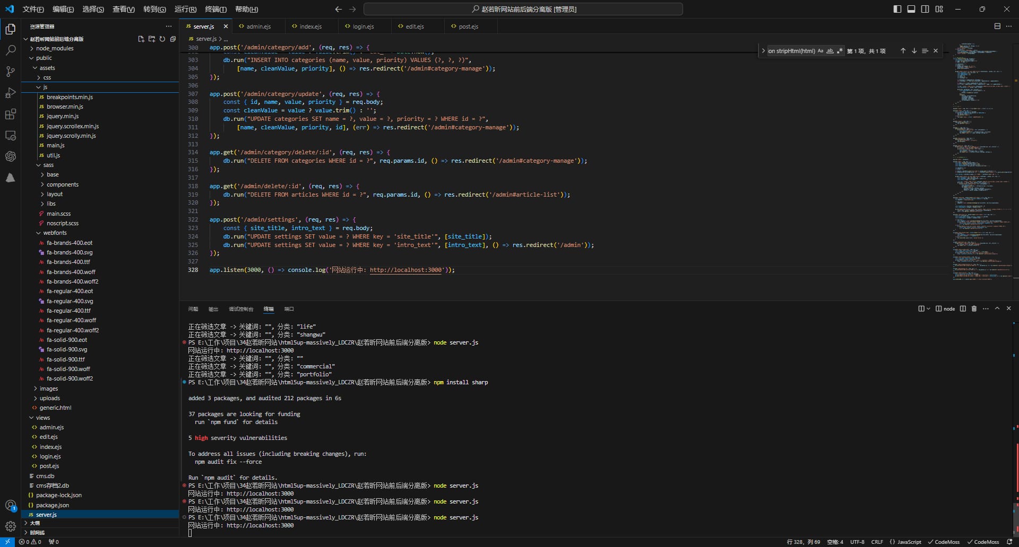Viewport: 1019px width, 547px height.
Task: Kill terminal with the trash icon
Action: point(974,308)
